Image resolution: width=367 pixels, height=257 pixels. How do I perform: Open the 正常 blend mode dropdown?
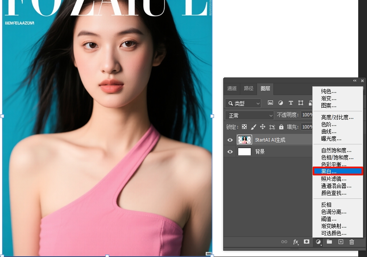click(x=250, y=115)
